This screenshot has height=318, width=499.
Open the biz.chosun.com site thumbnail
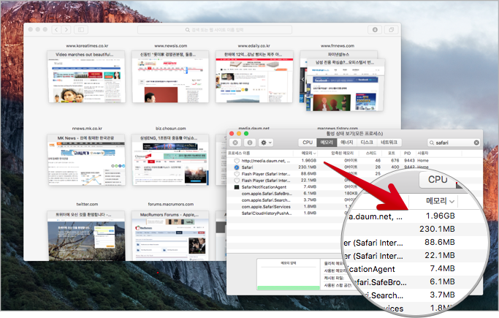tap(170, 160)
